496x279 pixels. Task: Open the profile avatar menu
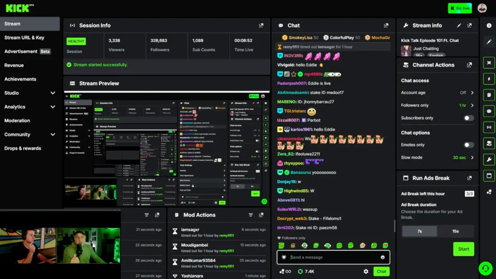(x=482, y=8)
